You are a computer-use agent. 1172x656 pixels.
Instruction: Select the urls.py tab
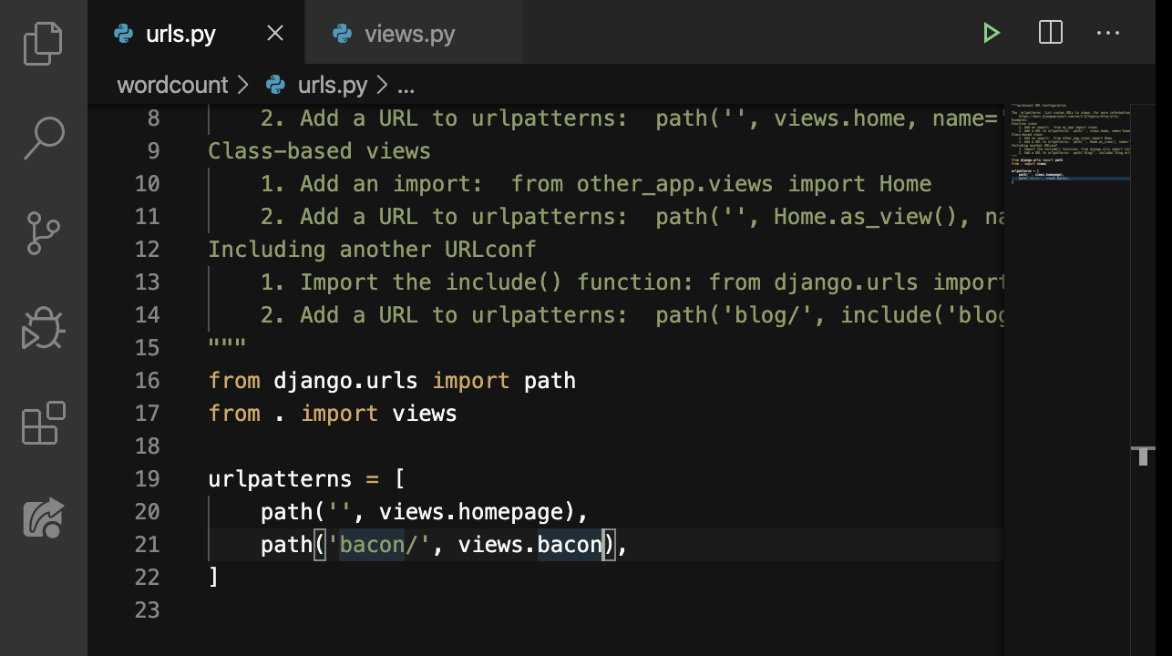click(x=180, y=35)
